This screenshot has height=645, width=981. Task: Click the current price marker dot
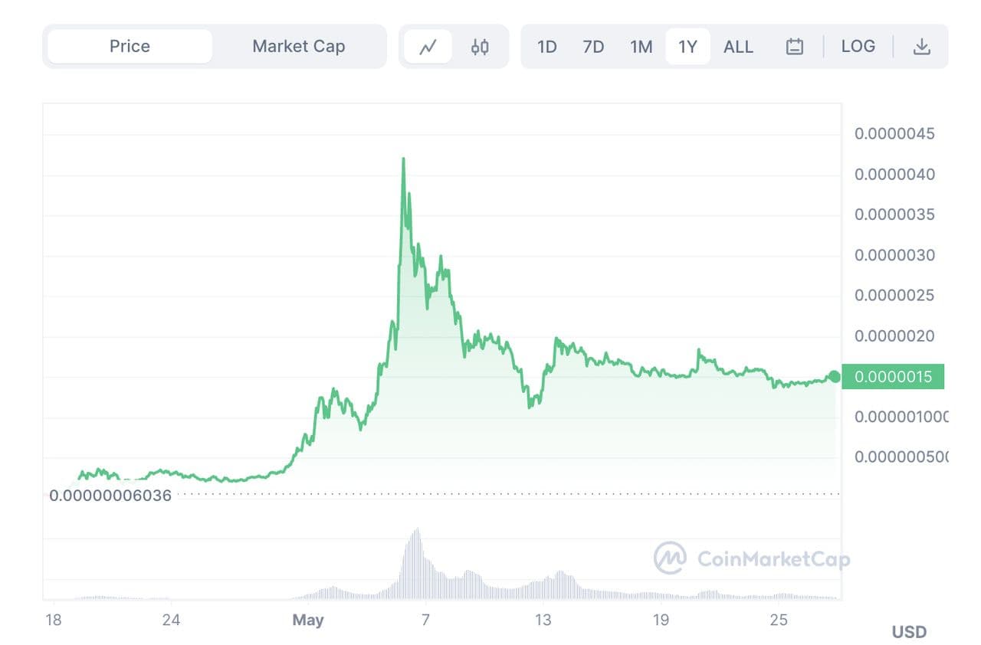point(834,376)
